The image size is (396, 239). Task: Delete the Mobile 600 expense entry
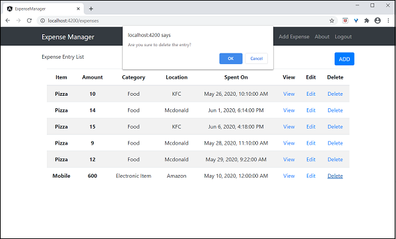(x=335, y=176)
